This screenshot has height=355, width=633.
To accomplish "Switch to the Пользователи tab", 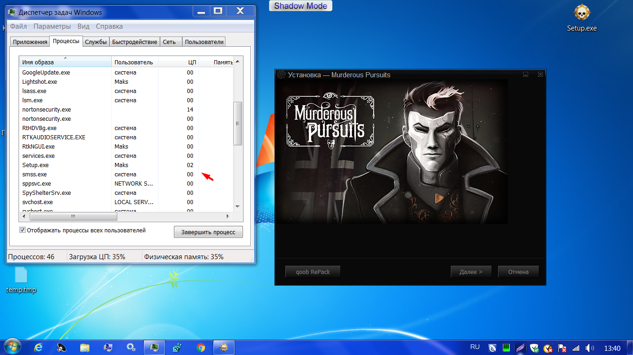I will click(204, 42).
